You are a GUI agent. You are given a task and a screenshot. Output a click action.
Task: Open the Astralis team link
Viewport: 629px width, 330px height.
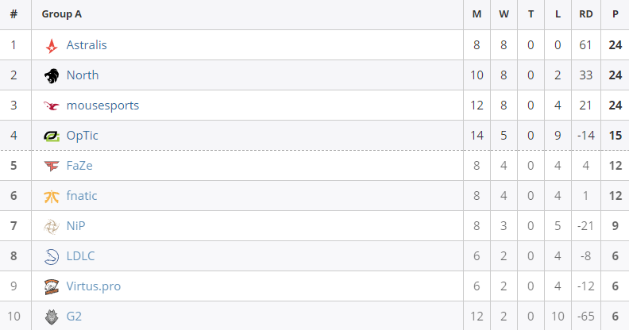coord(87,45)
